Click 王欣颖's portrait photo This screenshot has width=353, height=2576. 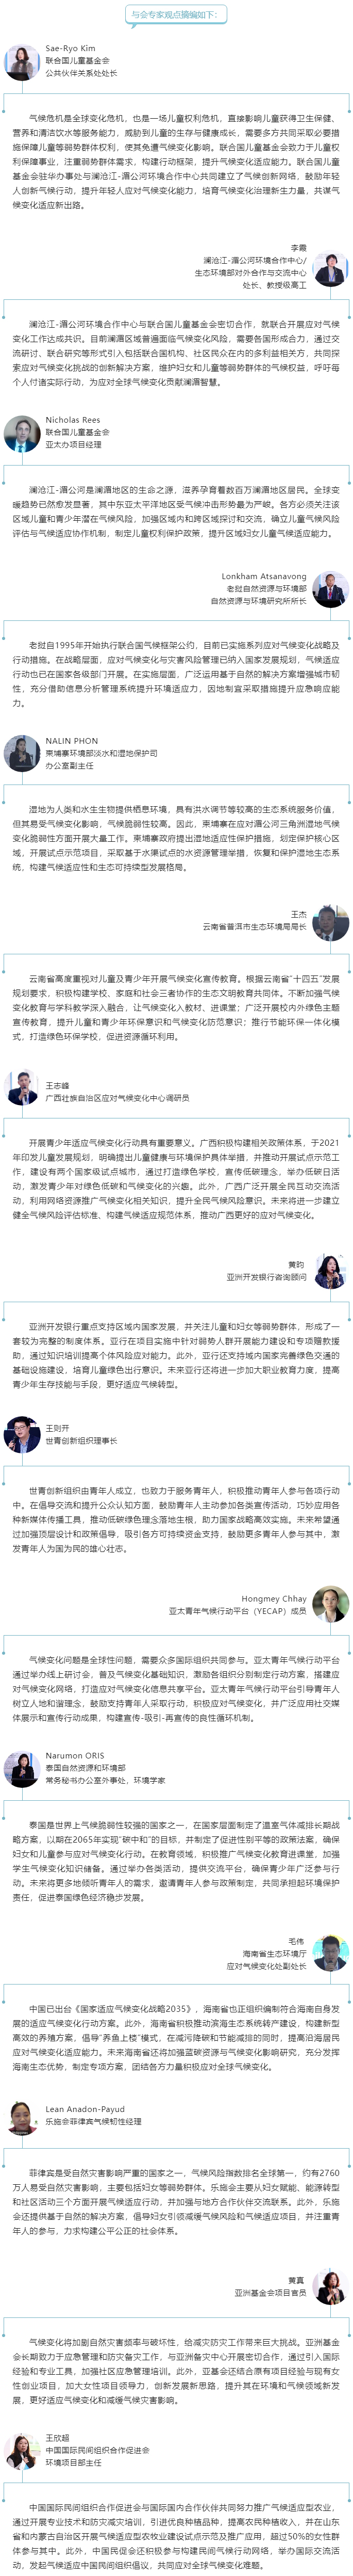(x=22, y=2451)
